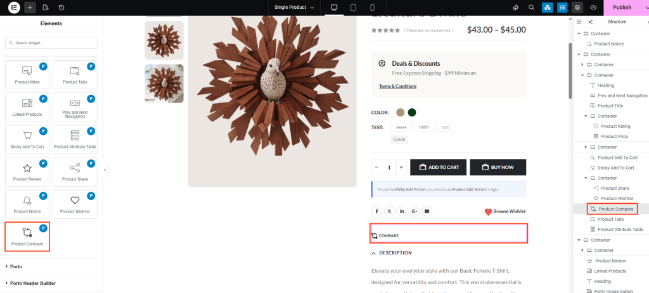Toggle the Structure layers icon in top bar
649x293 pixels.
[577, 8]
